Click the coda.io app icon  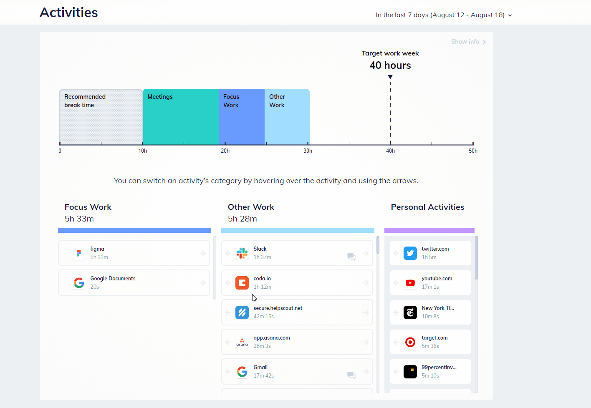click(242, 283)
